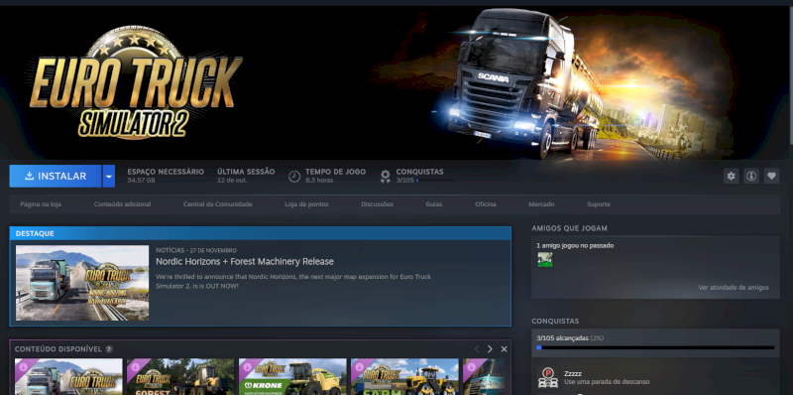Click the Espaço Necessário 34,57 GB text
Screen dimensions: 793x395
coord(166,176)
